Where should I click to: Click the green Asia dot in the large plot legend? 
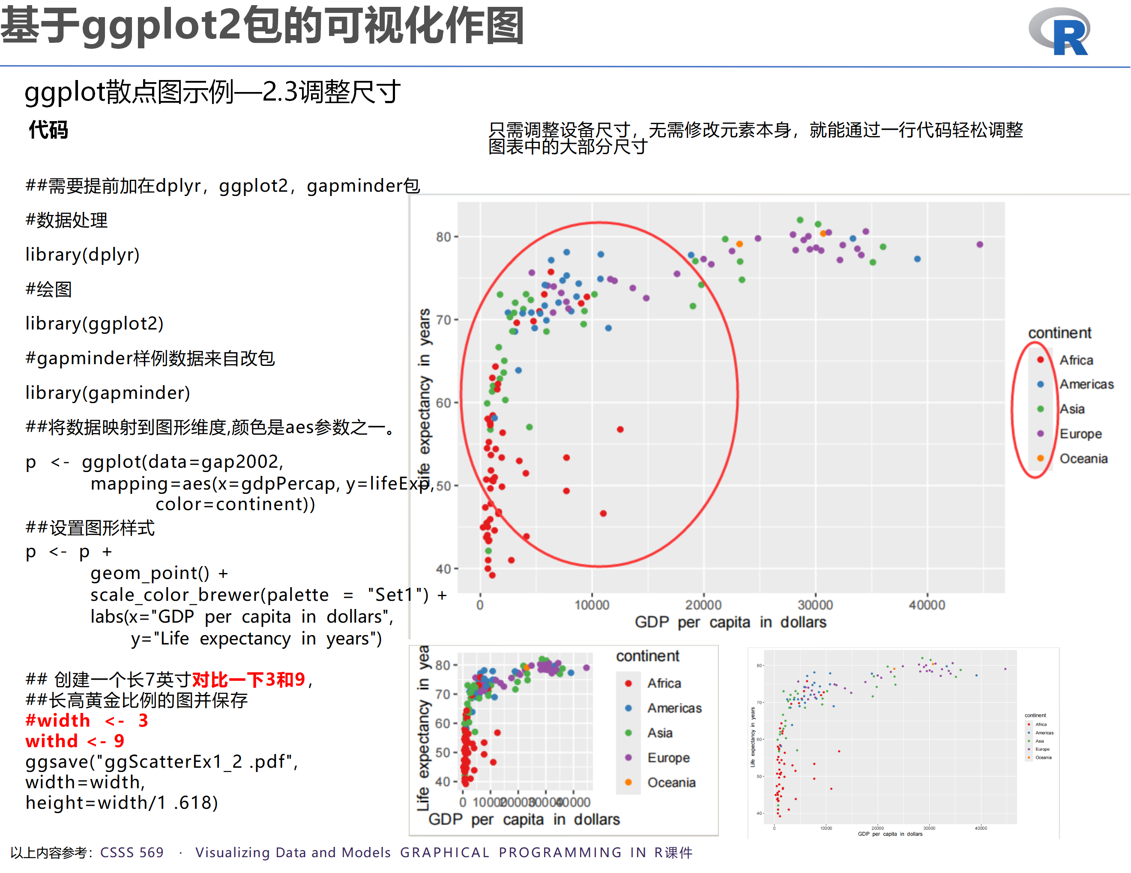coord(1040,409)
